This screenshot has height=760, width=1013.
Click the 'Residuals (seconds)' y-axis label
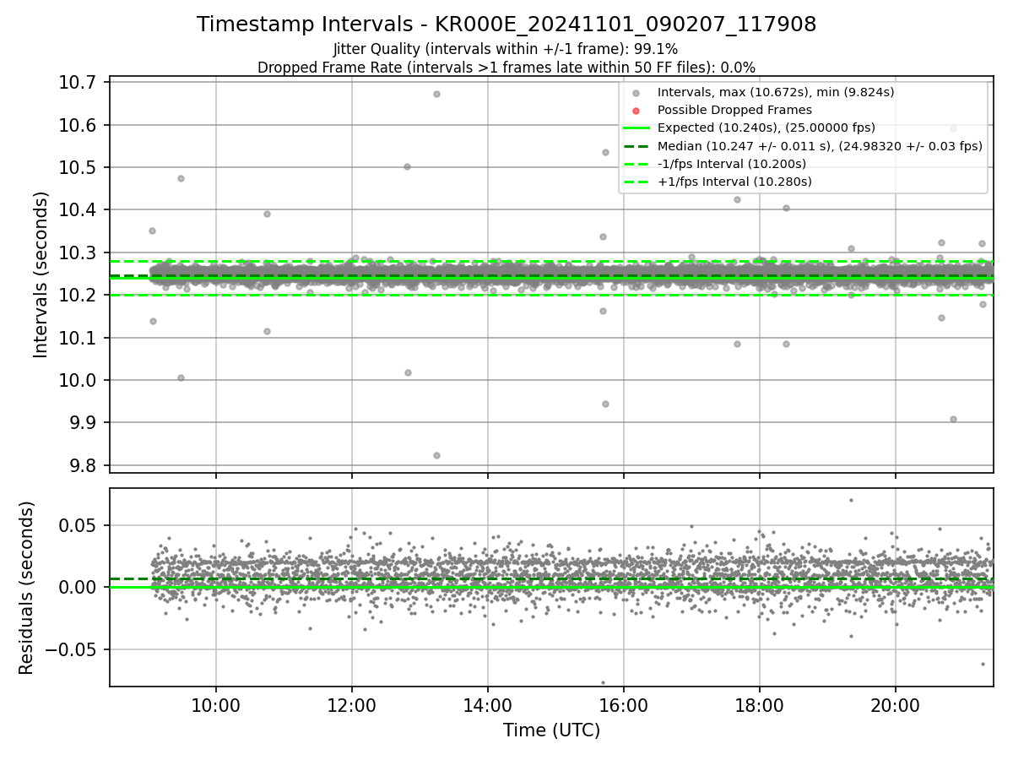point(27,588)
